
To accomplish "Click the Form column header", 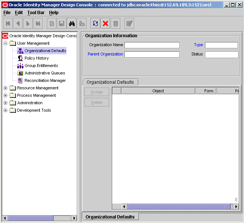I will (x=206, y=91).
